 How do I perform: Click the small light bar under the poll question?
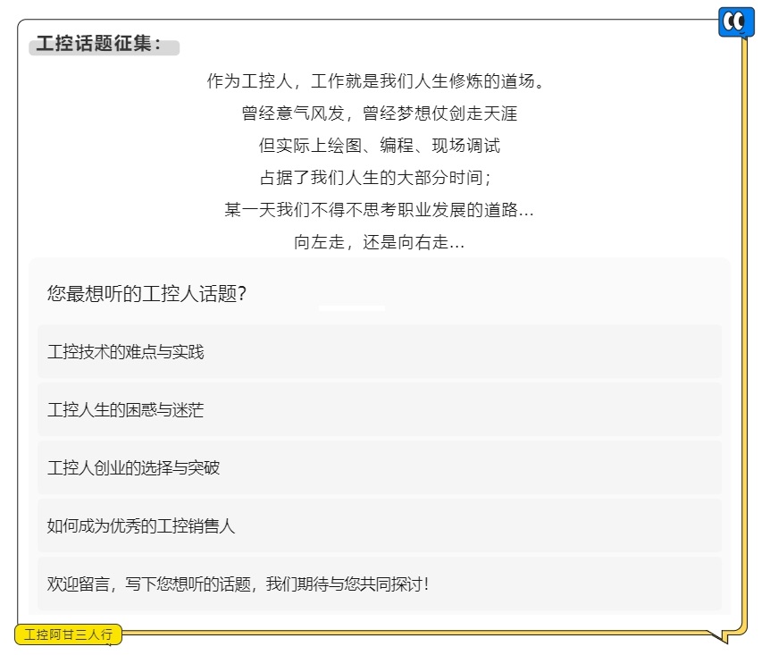[352, 308]
